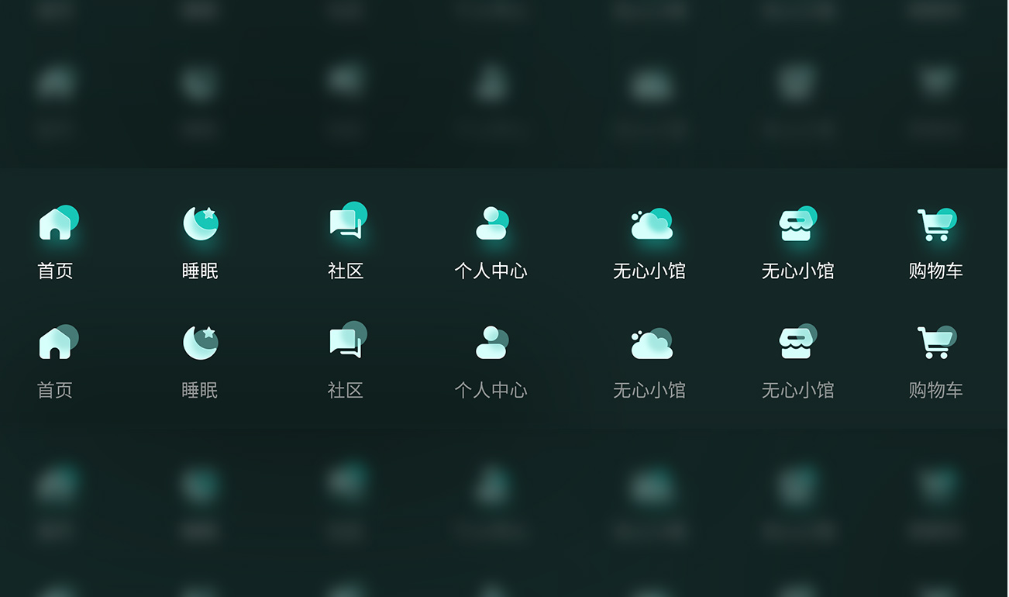Select the dimmed shopping cart icon

click(935, 342)
